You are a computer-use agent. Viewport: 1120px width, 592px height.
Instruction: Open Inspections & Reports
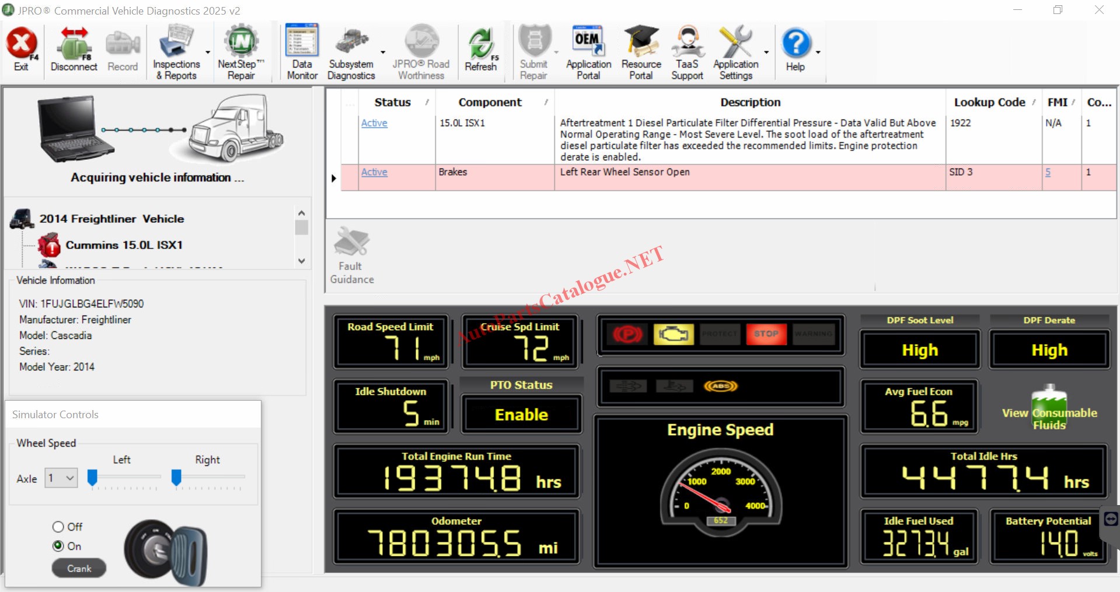tap(176, 51)
